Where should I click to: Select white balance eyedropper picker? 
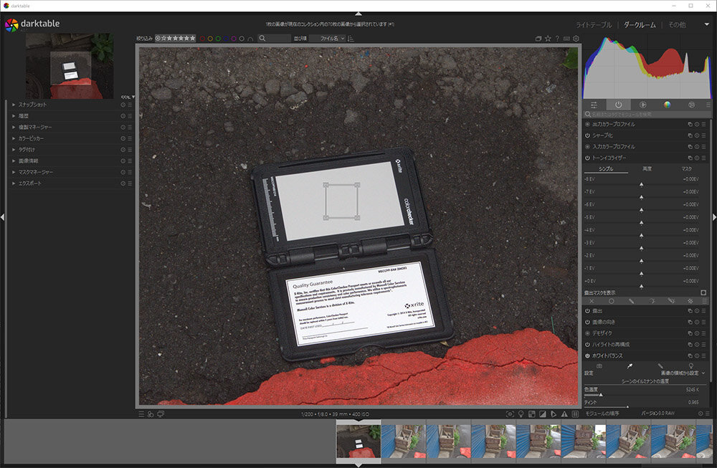[630, 366]
